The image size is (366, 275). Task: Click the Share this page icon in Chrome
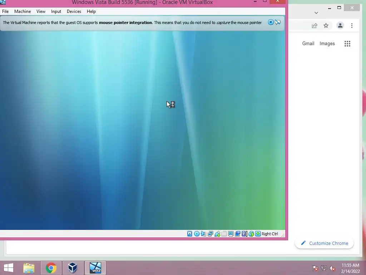[315, 25]
